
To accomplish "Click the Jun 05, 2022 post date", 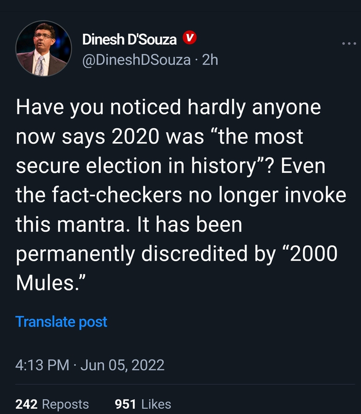I will pos(122,366).
